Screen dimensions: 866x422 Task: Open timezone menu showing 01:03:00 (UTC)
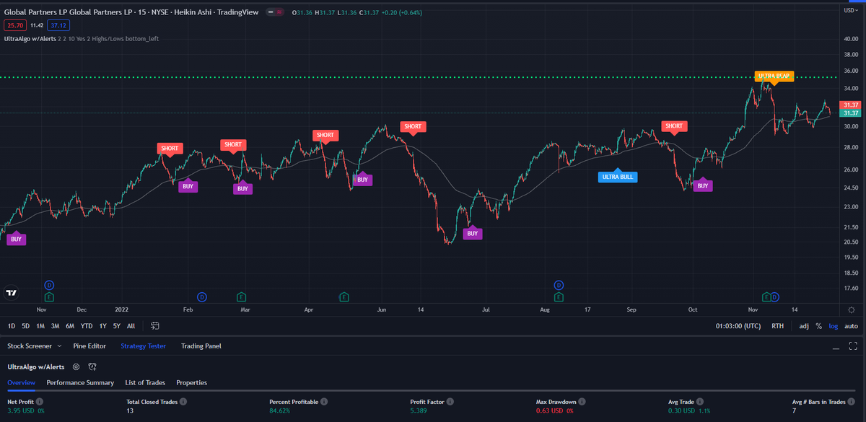[x=738, y=326]
